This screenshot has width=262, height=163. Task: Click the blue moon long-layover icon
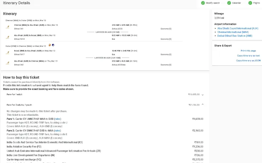(53, 45)
